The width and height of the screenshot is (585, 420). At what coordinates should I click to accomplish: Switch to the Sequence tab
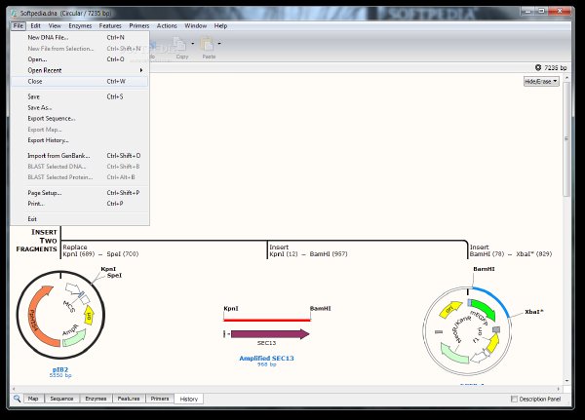62,399
